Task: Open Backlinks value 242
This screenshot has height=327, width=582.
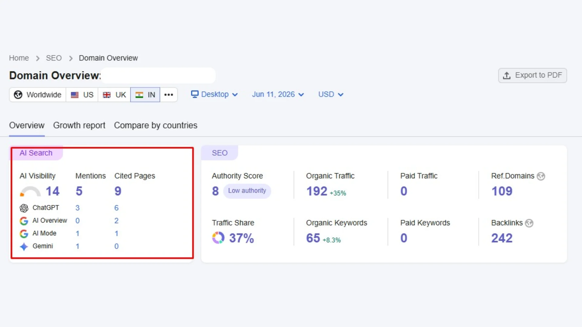Action: pyautogui.click(x=502, y=238)
